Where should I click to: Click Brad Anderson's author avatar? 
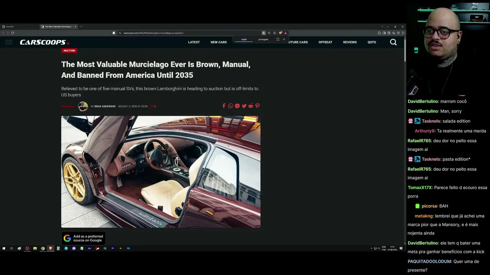coord(83,106)
